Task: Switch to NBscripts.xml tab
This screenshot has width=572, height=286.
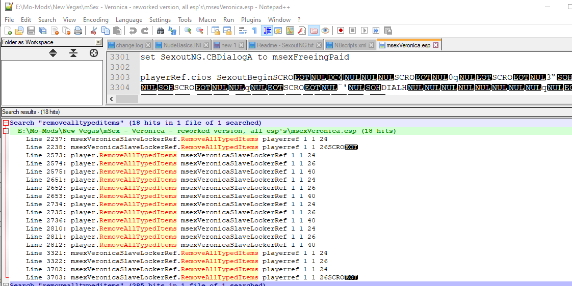Action: 350,45
